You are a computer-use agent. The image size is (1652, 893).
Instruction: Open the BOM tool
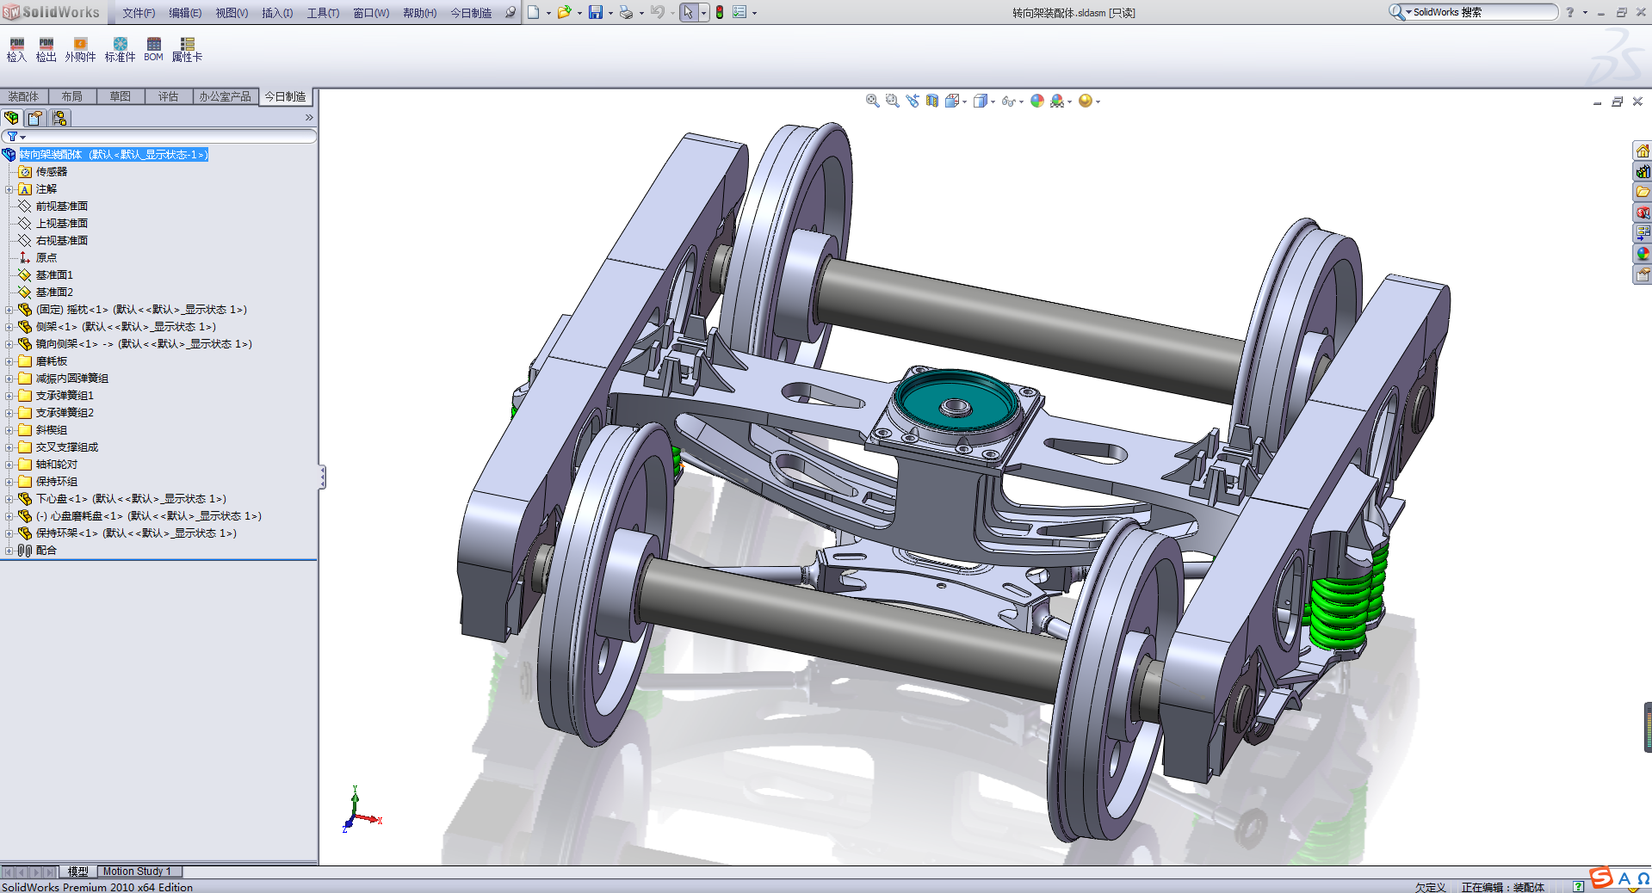[x=153, y=49]
